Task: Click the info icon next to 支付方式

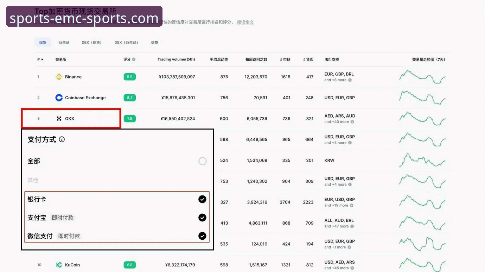Action: 62,139
